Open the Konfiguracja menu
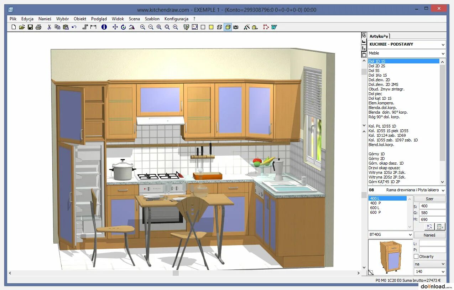Viewport: 454px width, 290px height. 176,19
